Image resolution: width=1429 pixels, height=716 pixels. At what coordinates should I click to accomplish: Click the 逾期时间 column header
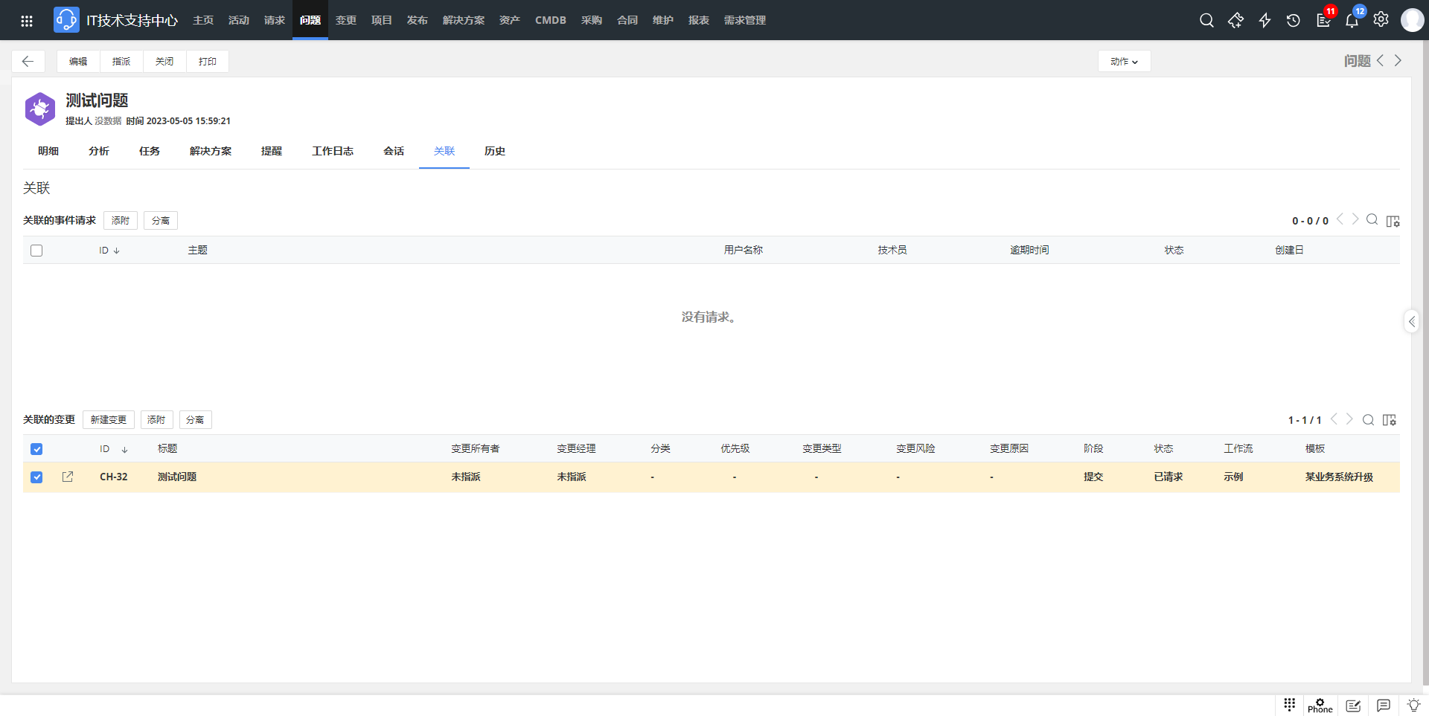(1029, 250)
